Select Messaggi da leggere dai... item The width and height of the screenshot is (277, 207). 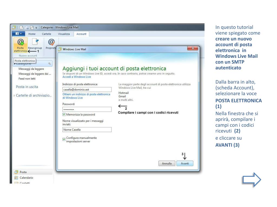coord(35,74)
